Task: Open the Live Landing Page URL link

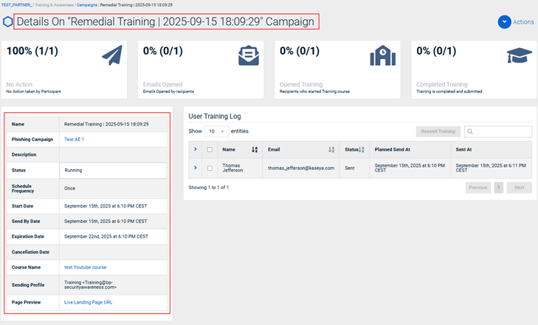Action: click(88, 302)
